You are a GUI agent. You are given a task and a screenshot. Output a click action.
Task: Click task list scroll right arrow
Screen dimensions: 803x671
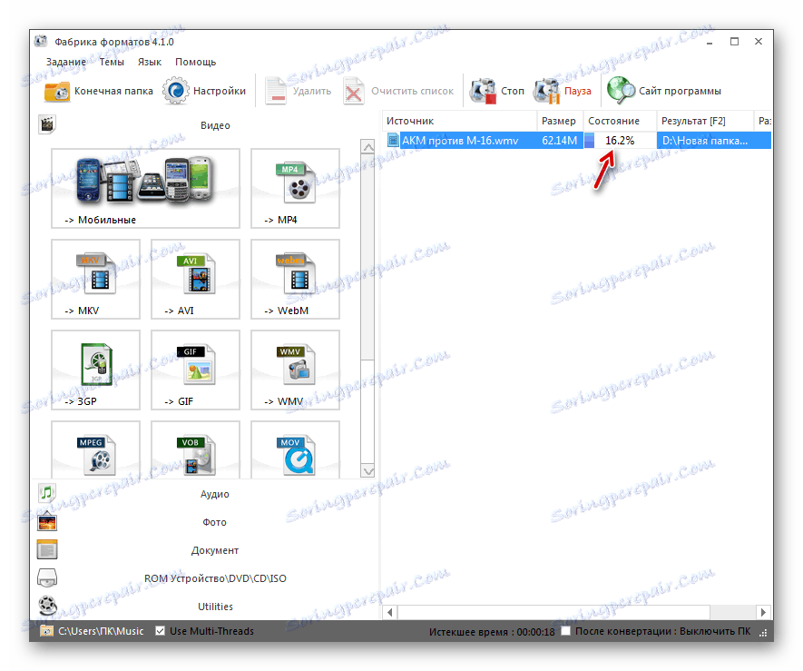point(764,612)
